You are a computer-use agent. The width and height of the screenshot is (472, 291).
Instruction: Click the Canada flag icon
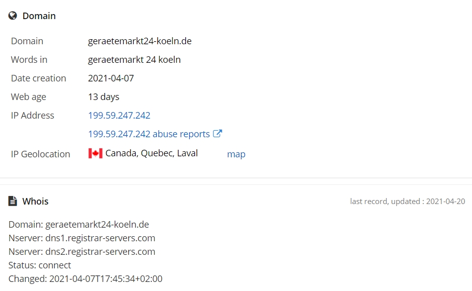pos(95,153)
